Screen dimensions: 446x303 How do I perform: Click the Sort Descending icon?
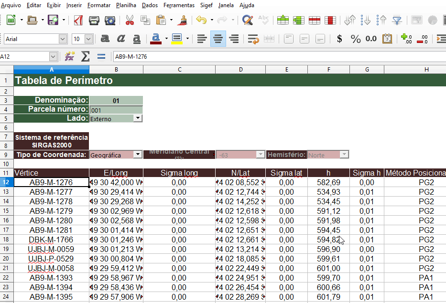click(x=381, y=20)
